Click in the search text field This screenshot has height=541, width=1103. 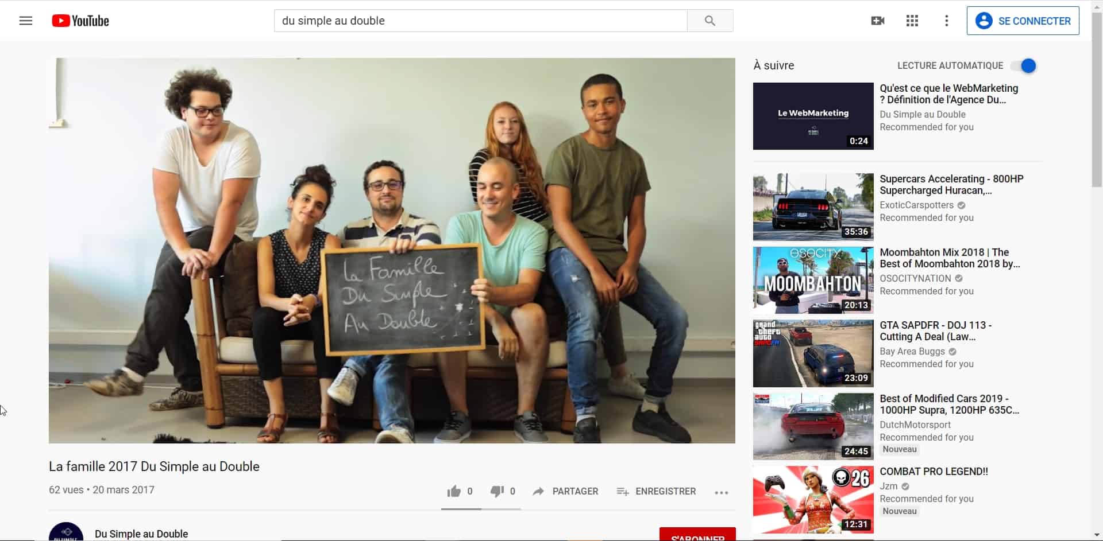pos(480,21)
